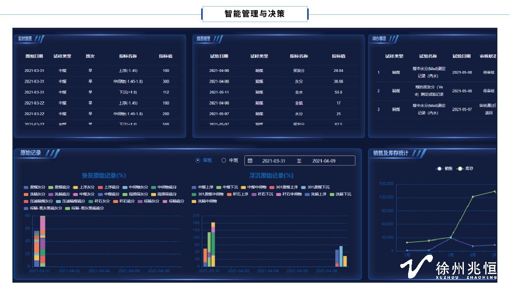The width and height of the screenshot is (510, 284).
Task: Click the calendar icon in date range picker
Action: 250,161
